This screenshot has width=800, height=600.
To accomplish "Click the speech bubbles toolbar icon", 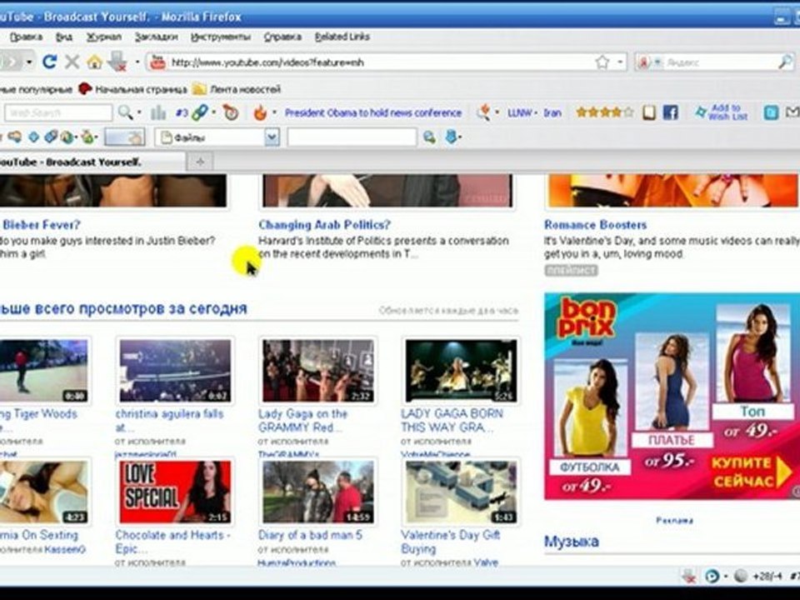I will pos(14,137).
